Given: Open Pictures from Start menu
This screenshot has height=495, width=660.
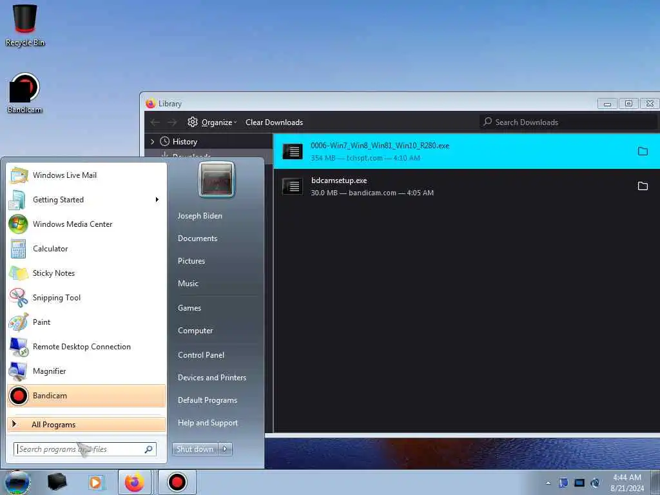Looking at the screenshot, I should 191,261.
